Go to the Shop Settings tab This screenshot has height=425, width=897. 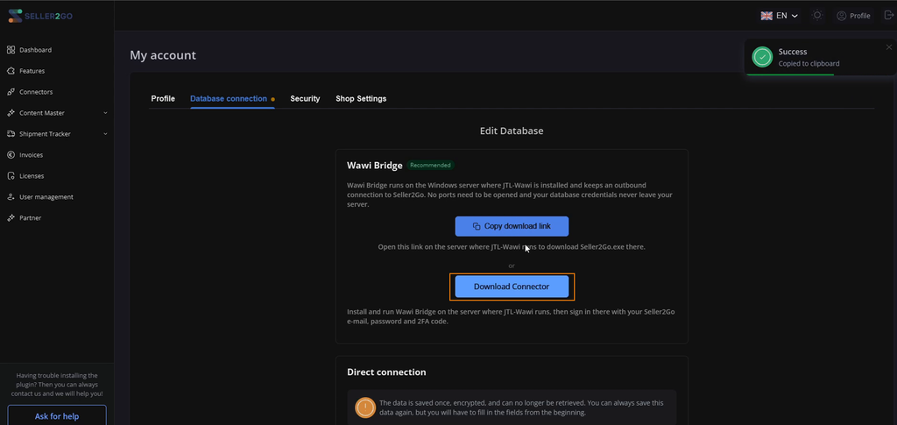pos(361,98)
